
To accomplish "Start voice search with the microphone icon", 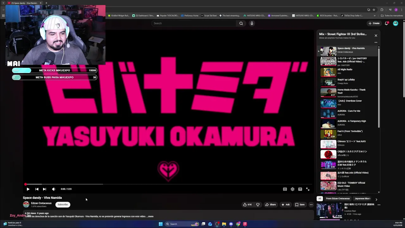I will tap(252, 23).
